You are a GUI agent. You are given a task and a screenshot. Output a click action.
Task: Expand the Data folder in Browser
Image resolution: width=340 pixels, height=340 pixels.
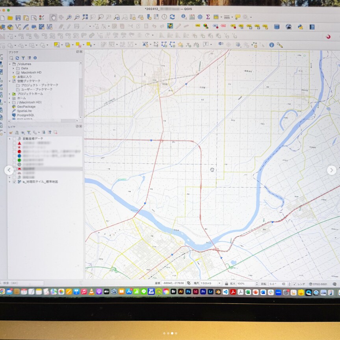[13, 69]
